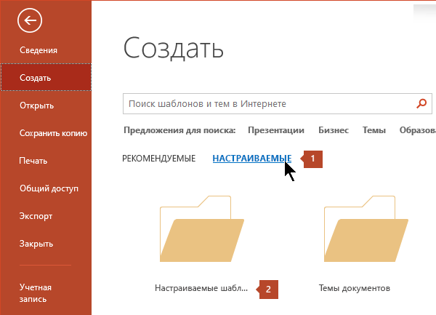Open Общий доступ section
The height and width of the screenshot is (315, 436).
[48, 188]
